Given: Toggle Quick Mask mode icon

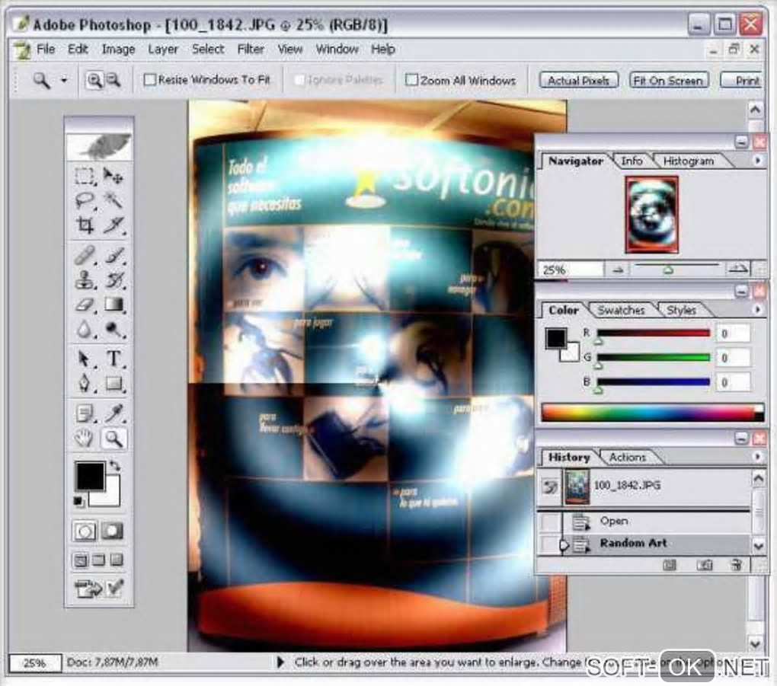Looking at the screenshot, I should pos(113,531).
